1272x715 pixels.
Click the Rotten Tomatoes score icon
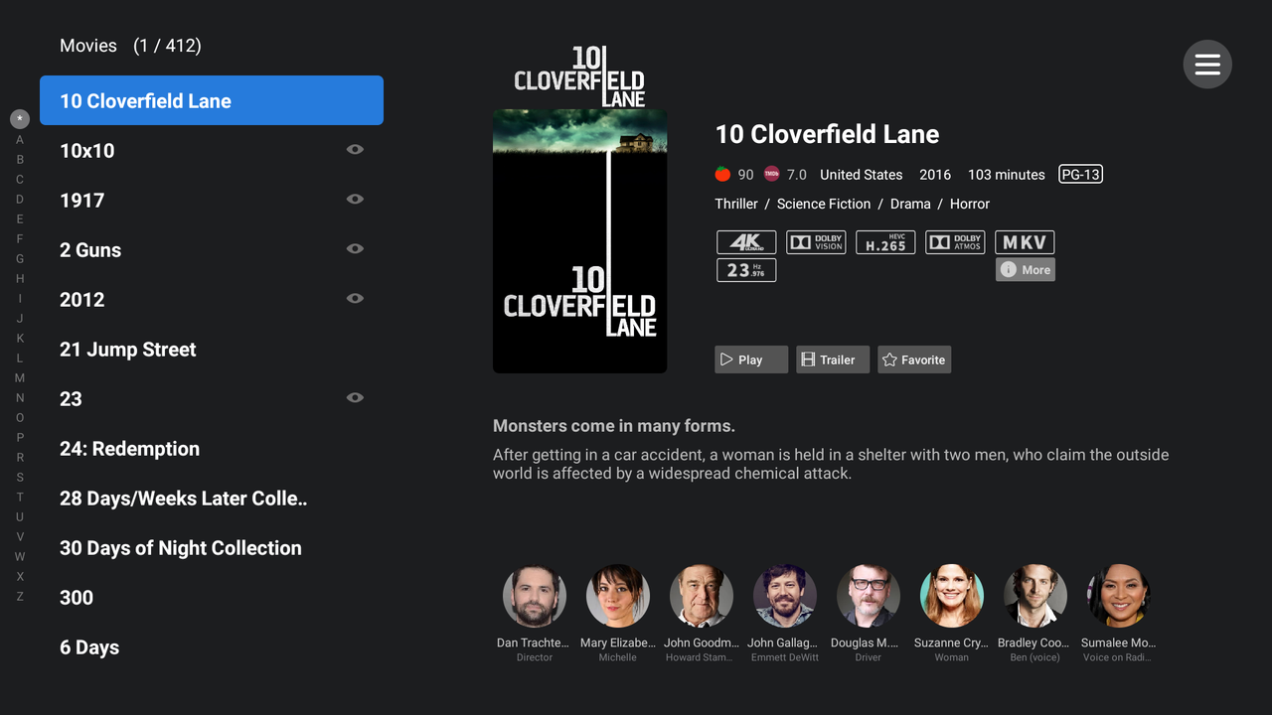[x=722, y=174]
